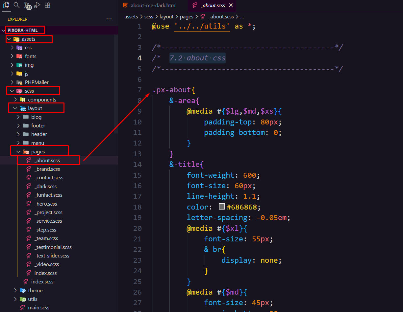Viewport: 403px width, 312px height.
Task: Click the #686868 color swatch
Action: (x=222, y=207)
